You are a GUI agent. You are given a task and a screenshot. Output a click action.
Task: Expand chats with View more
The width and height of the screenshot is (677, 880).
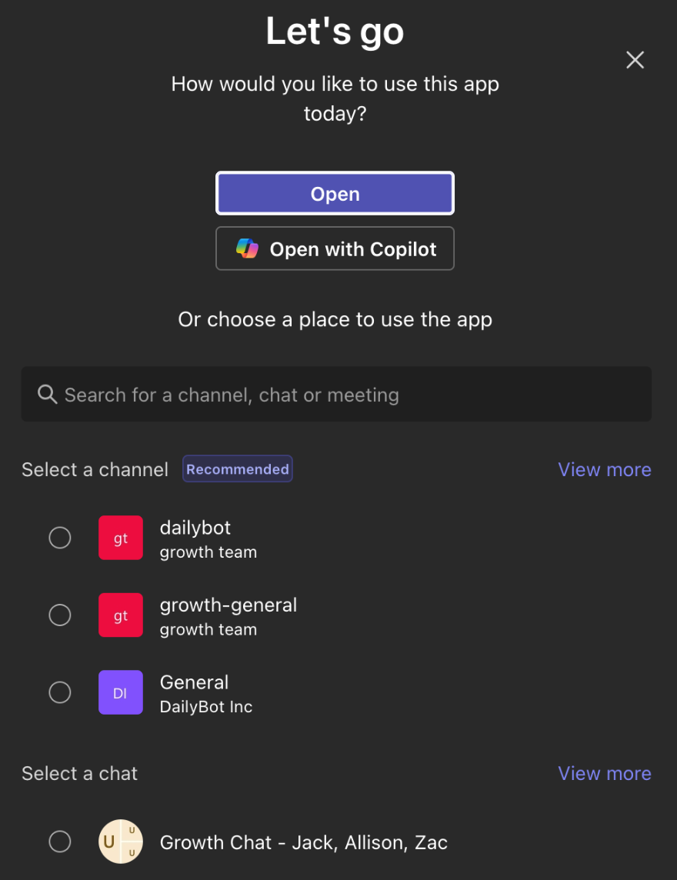(x=605, y=773)
